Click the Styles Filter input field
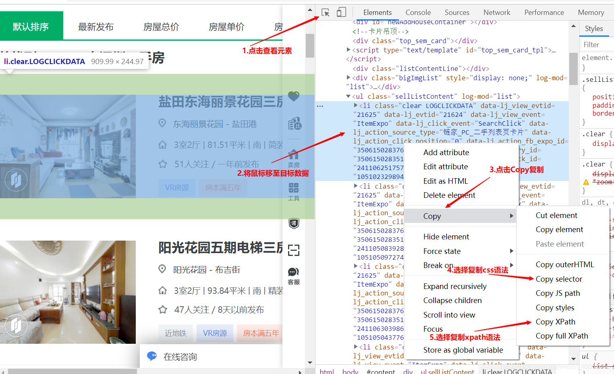 597,45
